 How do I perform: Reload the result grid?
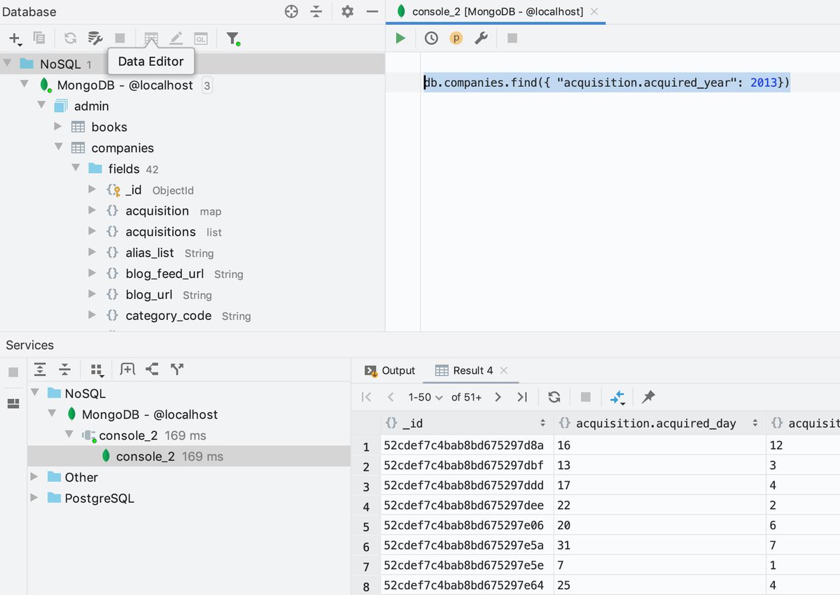pyautogui.click(x=554, y=397)
